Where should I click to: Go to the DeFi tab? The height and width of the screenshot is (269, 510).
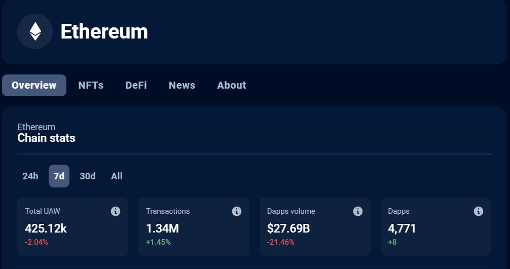pyautogui.click(x=136, y=86)
